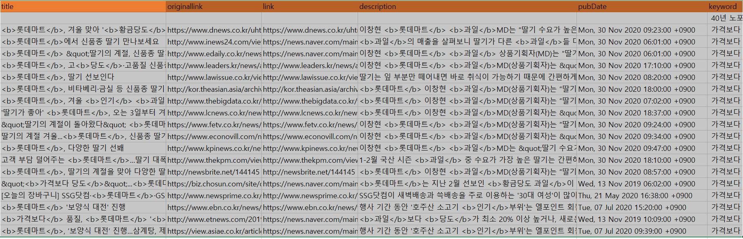Click title cell with '비타베리·금실 등 신품종 딸기'

tap(83, 89)
